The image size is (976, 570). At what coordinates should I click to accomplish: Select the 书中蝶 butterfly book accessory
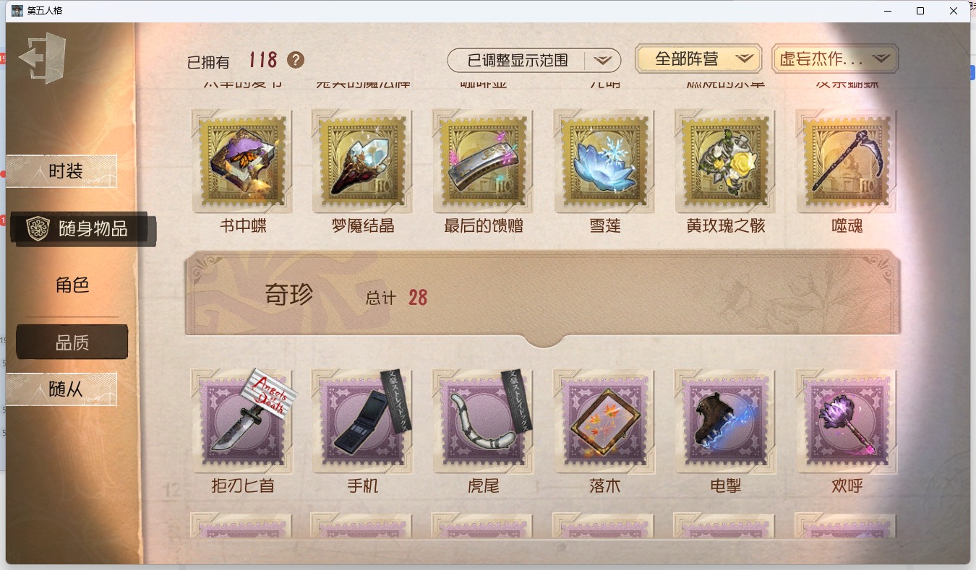click(243, 162)
